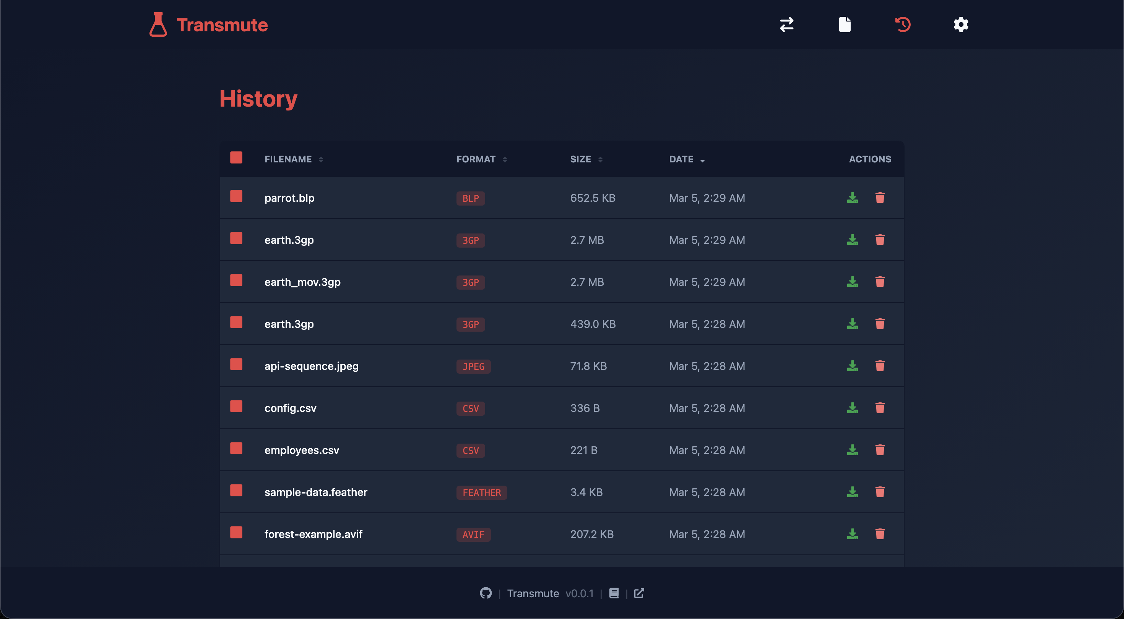Delete the earth_mov.3gp entry
Screen dimensions: 1124x619
tap(880, 282)
